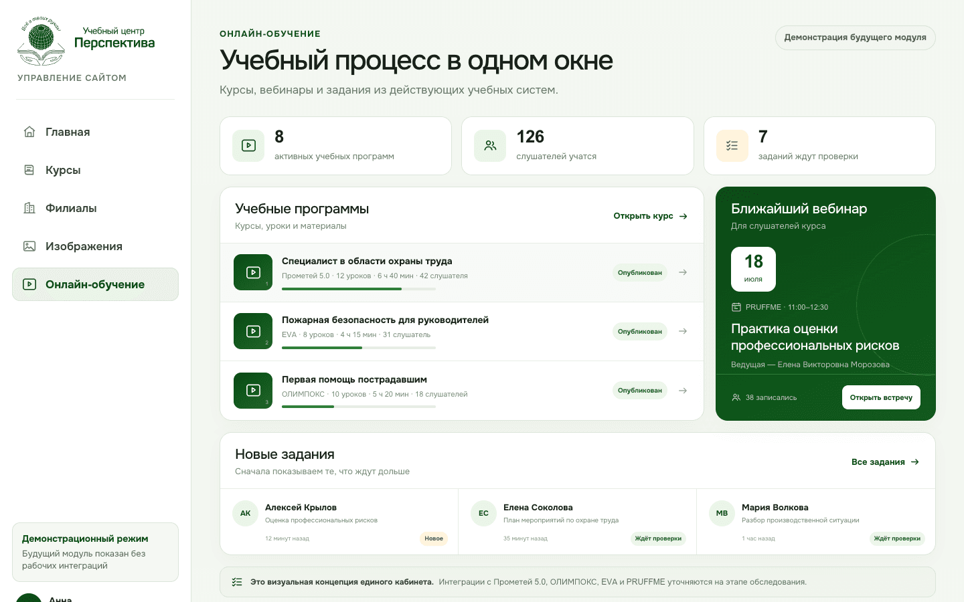Click the arrow at the end of Пожарная безопасность row
This screenshot has height=602, width=964.
(x=683, y=331)
